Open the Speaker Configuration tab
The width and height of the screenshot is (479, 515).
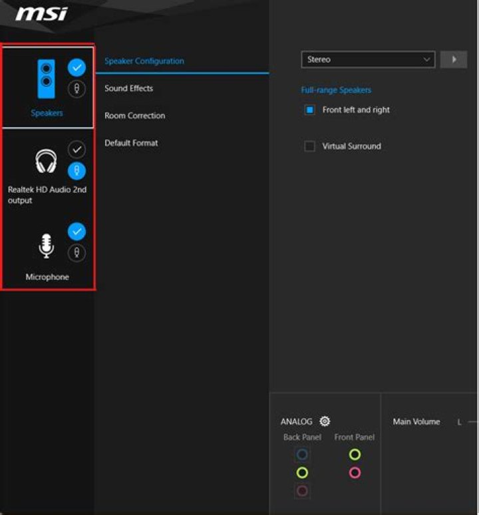coord(144,60)
